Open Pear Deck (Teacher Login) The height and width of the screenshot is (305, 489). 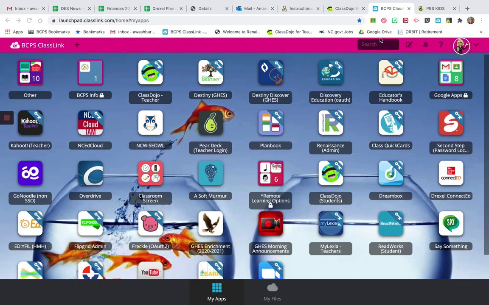[211, 123]
